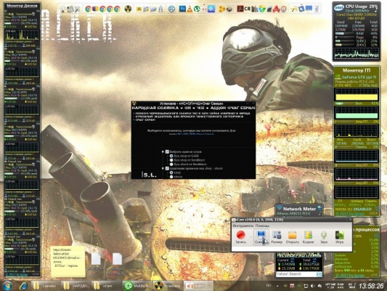Click the CR icon in the top dock
This screenshot has height=291, width=387.
pyautogui.click(x=248, y=9)
